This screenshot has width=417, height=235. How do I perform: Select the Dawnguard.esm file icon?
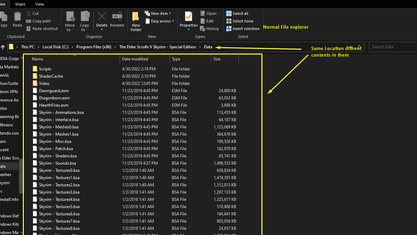point(35,91)
